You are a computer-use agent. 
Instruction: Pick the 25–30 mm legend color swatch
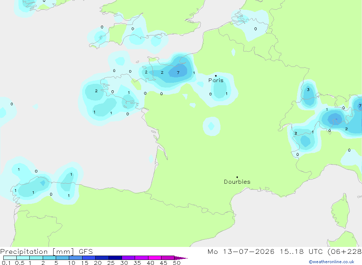[115, 258]
